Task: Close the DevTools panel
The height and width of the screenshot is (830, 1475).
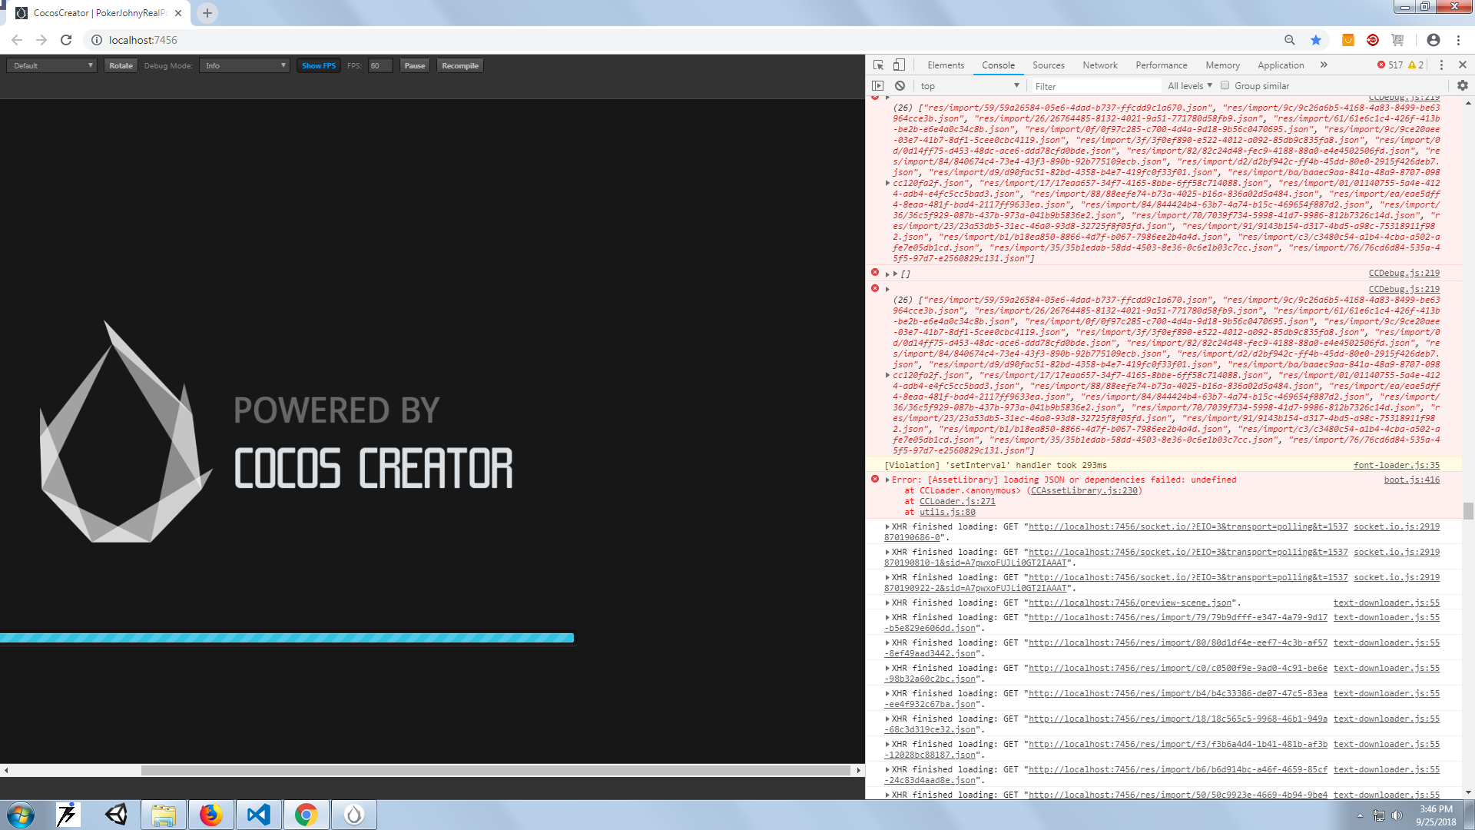Action: point(1463,65)
